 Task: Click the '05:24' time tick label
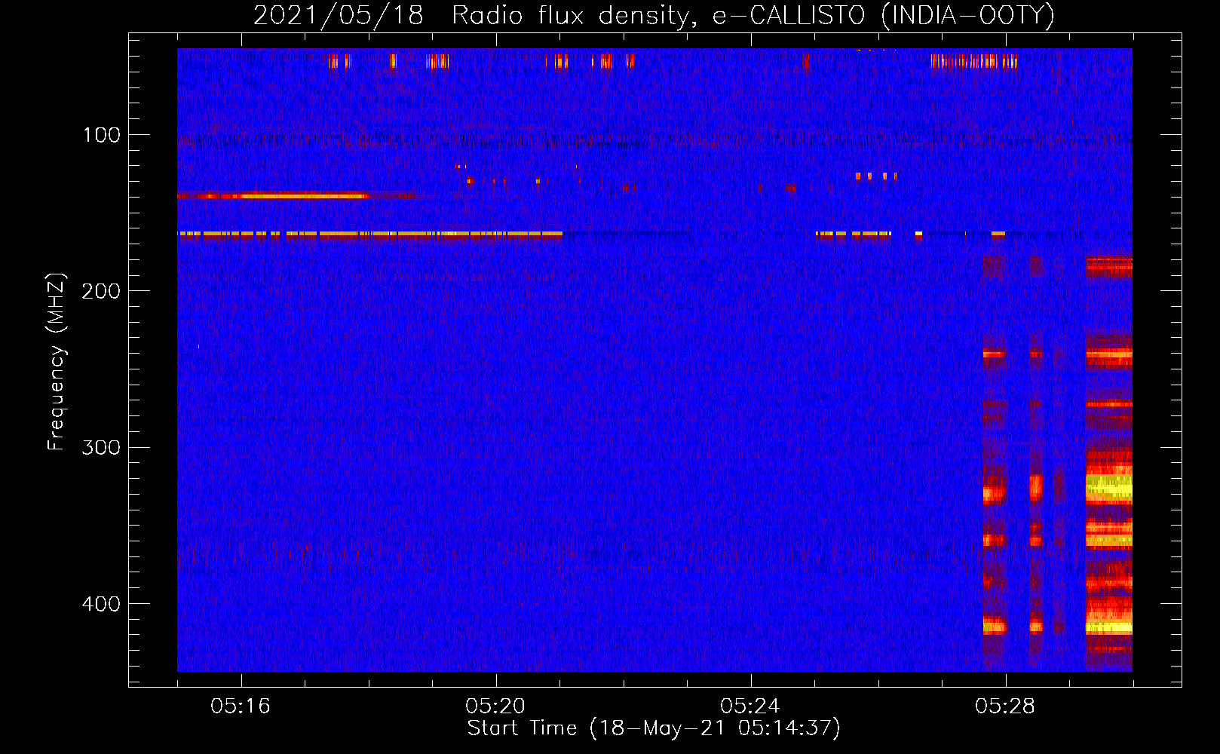750,706
